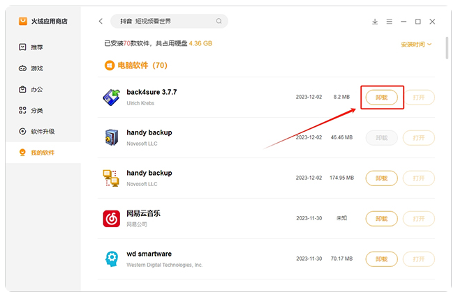Open the hamburger menu icon
The height and width of the screenshot is (292, 458).
390,22
